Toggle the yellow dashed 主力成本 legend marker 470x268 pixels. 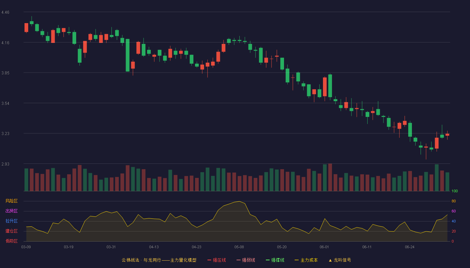[297, 260]
